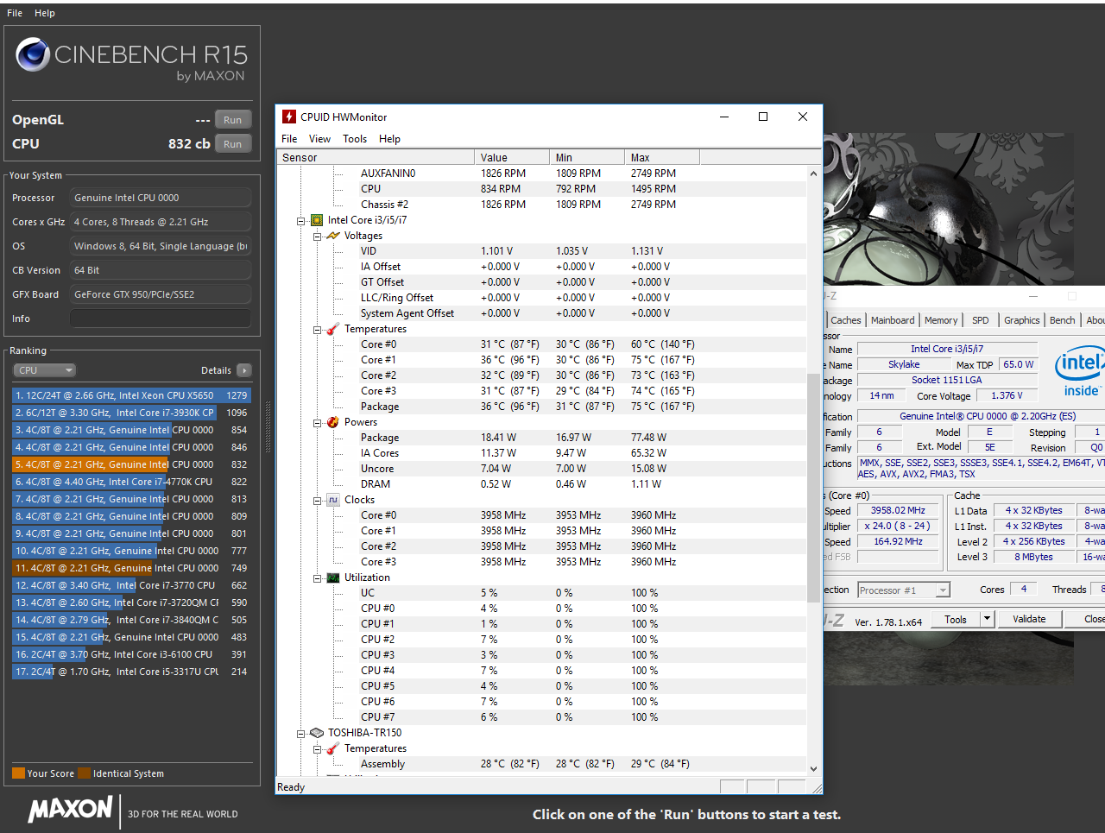Open the CPU ranking type dropdown in Cinebench
The image size is (1105, 833).
[x=45, y=370]
